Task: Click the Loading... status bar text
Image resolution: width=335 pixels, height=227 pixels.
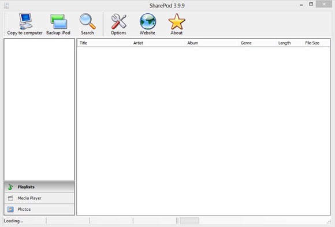Action: (13, 221)
